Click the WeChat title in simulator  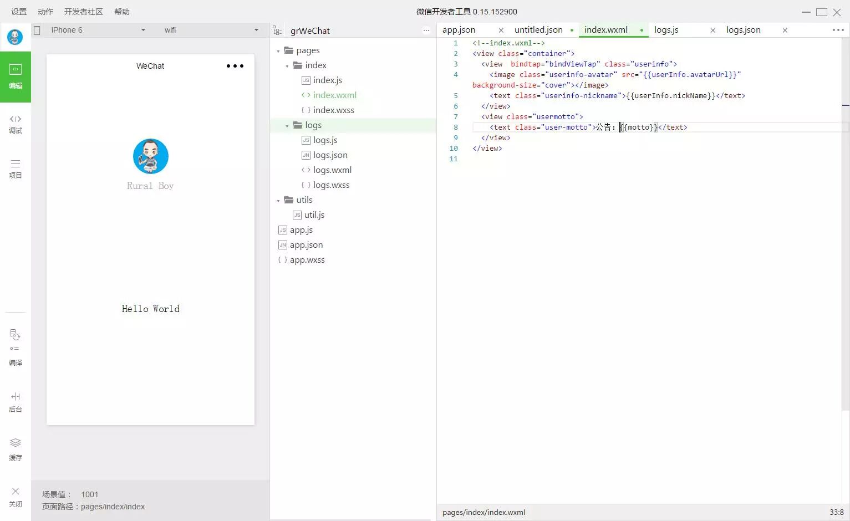[150, 66]
